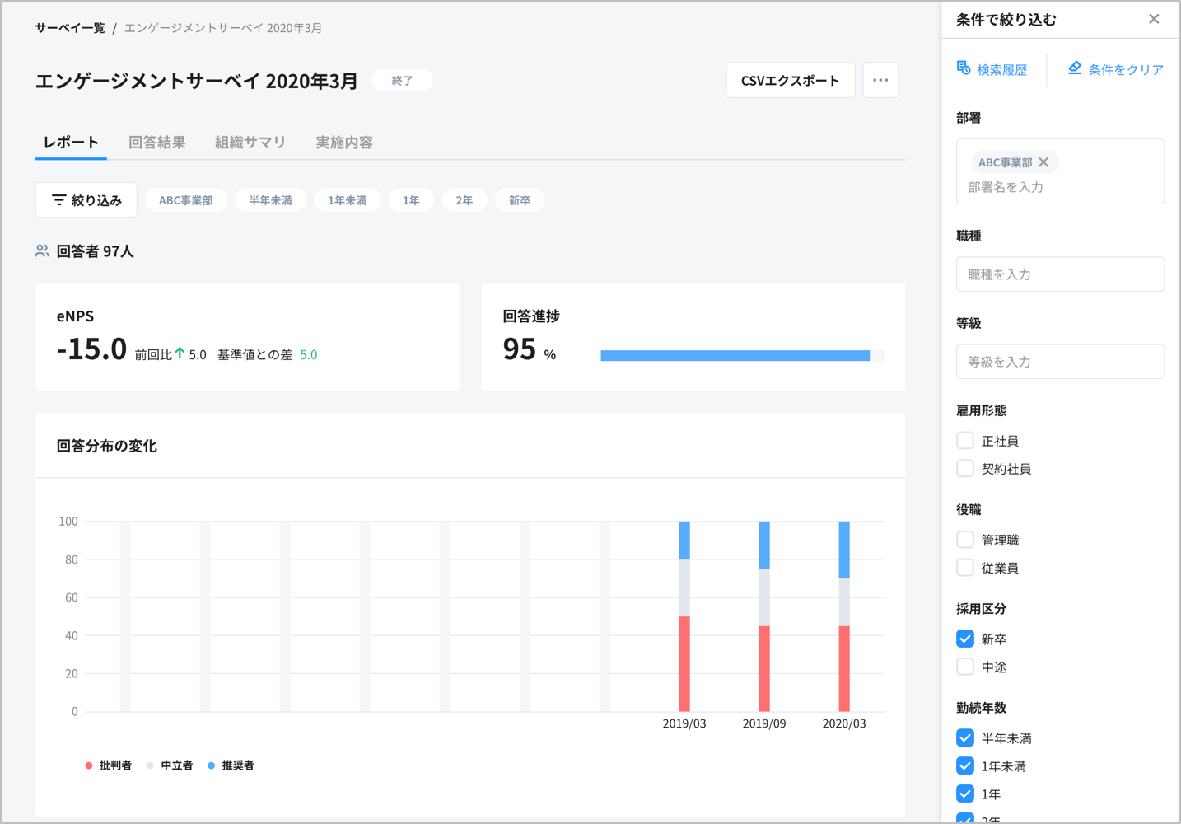Switch to the 回答結果 tab

tap(157, 142)
